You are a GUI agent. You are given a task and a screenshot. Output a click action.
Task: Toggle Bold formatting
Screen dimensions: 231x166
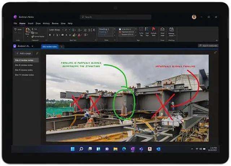point(50,35)
